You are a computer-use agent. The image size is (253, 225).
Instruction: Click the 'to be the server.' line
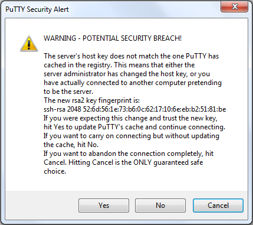point(68,92)
